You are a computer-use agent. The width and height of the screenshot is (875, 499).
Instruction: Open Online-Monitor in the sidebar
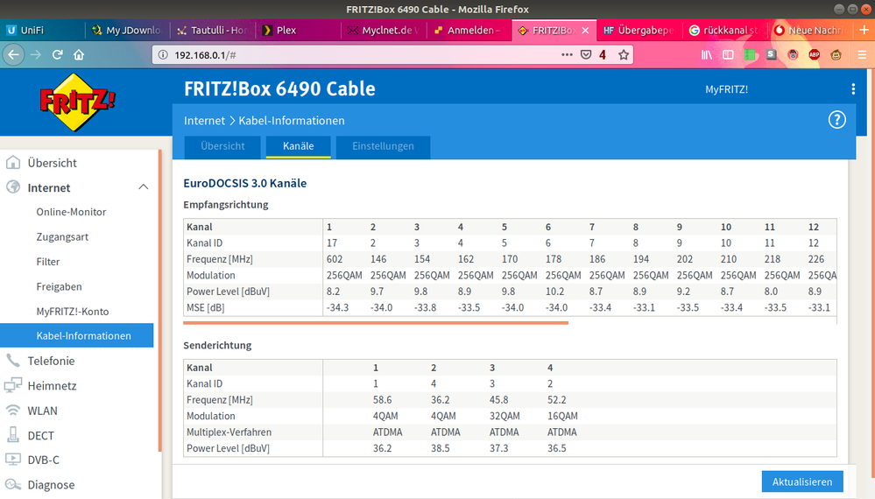point(71,212)
